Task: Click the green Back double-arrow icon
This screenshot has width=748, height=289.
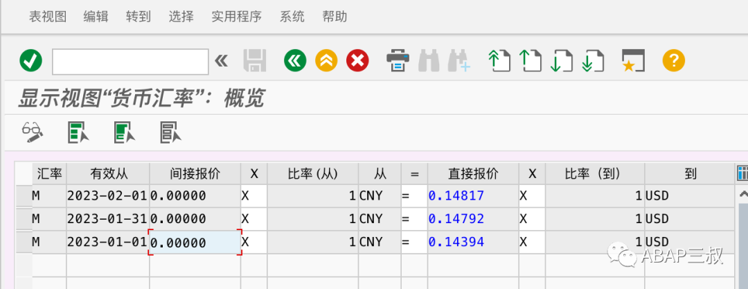Action: 295,61
